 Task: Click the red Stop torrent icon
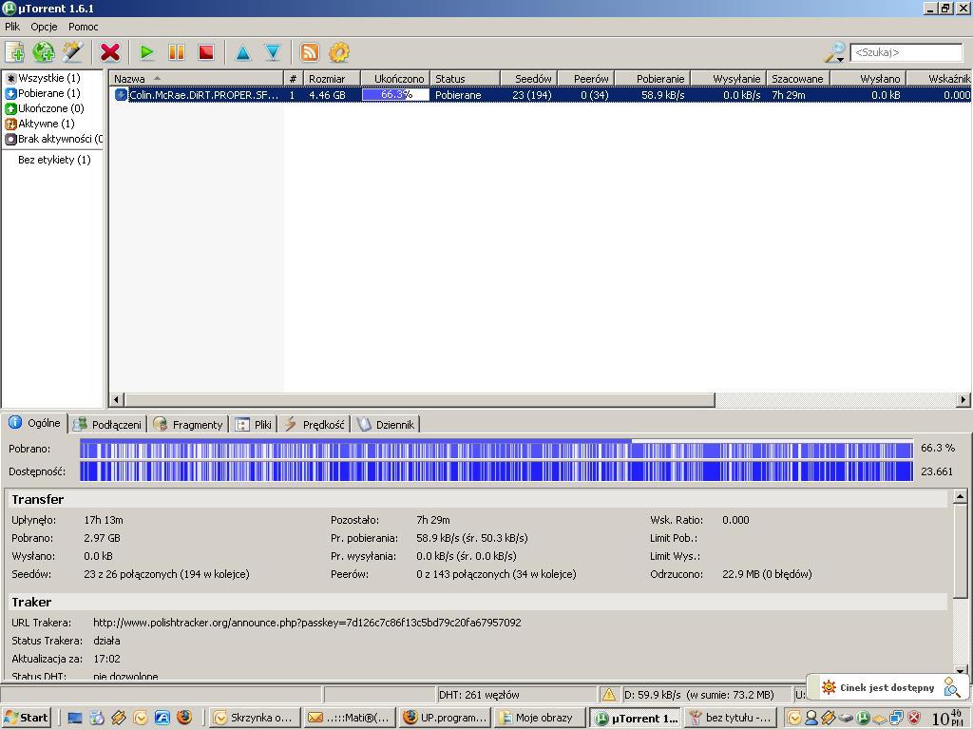[x=205, y=52]
